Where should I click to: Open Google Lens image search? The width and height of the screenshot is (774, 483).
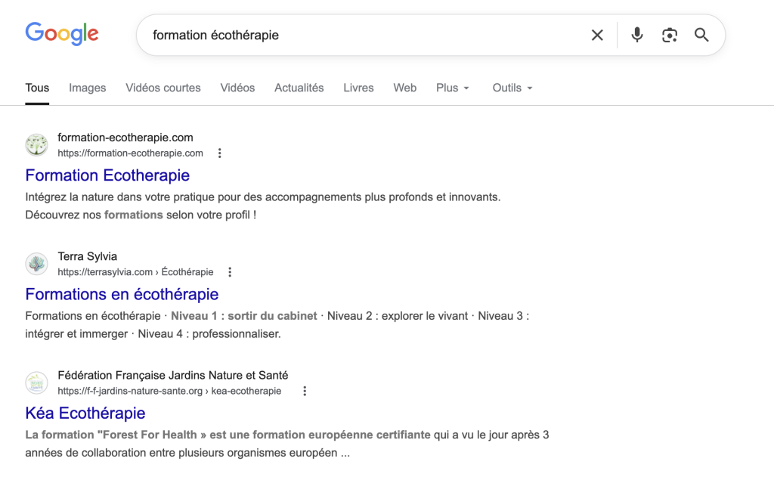(670, 35)
